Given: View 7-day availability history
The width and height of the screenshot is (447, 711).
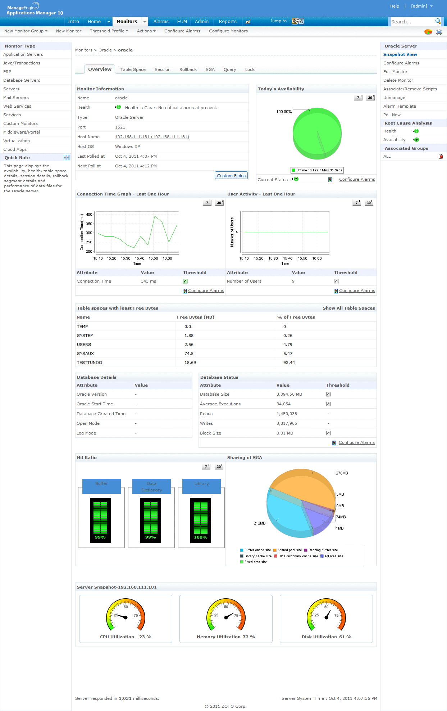Looking at the screenshot, I should (x=358, y=98).
